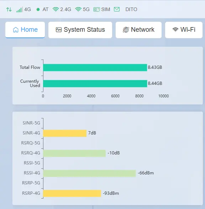Switch to the Home tab
205x209 pixels.
25,30
